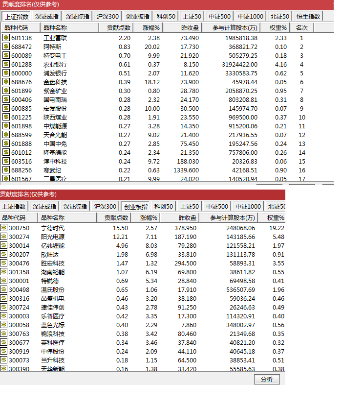Click share capital 31924422.00 for 农业银行

click(239, 64)
